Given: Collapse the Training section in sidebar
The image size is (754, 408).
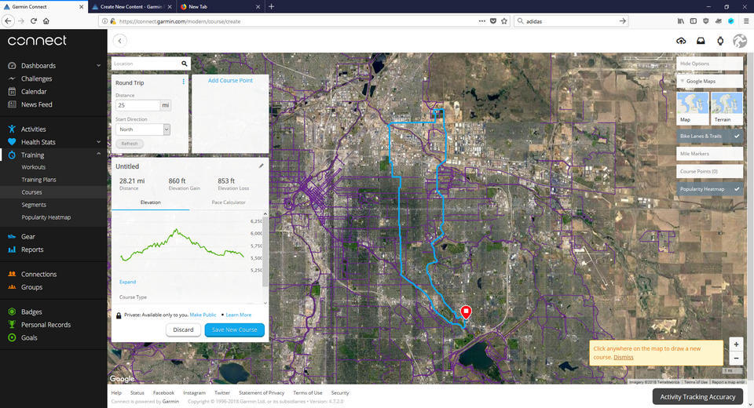Looking at the screenshot, I should tap(98, 155).
